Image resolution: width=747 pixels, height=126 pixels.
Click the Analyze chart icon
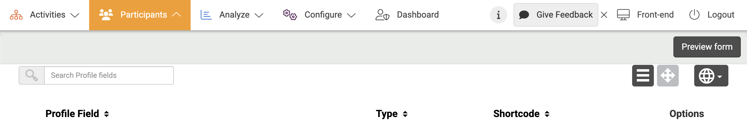click(x=206, y=15)
